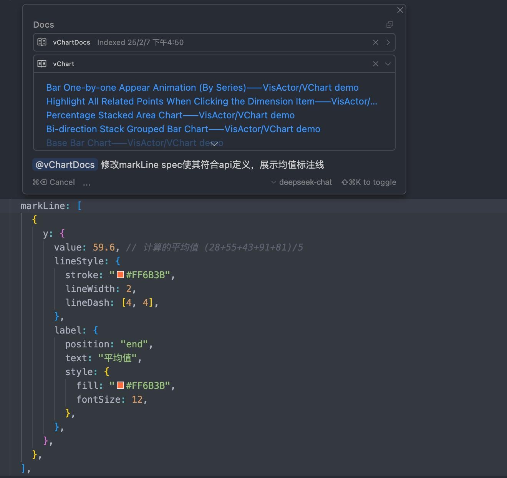
Task: Click the fontSize: 12 line
Action: 112,399
